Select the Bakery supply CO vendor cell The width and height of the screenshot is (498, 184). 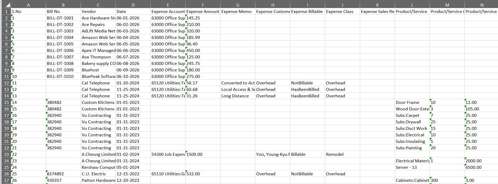coord(98,63)
